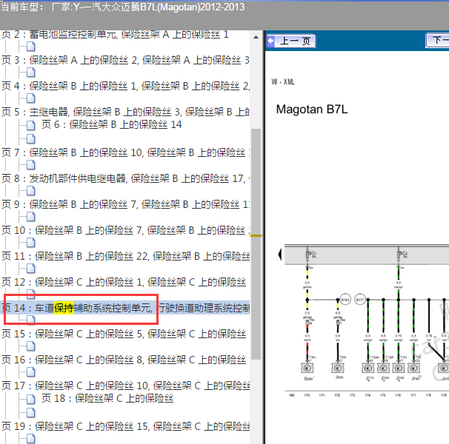Select 页 3 保险丝架 A 上的保险丝 2 entry
This screenshot has width=449, height=444.
click(x=125, y=60)
